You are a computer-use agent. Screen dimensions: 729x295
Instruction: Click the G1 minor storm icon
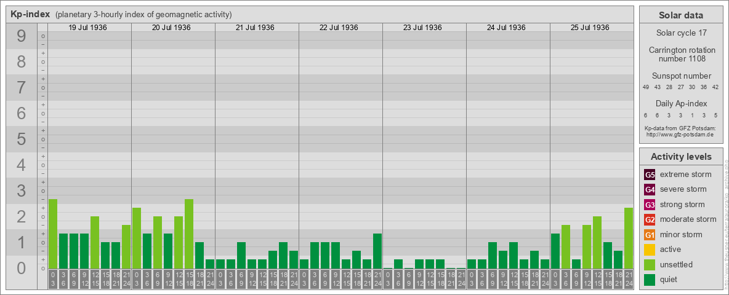[x=650, y=235]
